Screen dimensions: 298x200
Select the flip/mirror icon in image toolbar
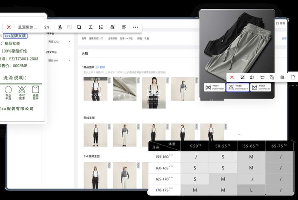[252, 77]
